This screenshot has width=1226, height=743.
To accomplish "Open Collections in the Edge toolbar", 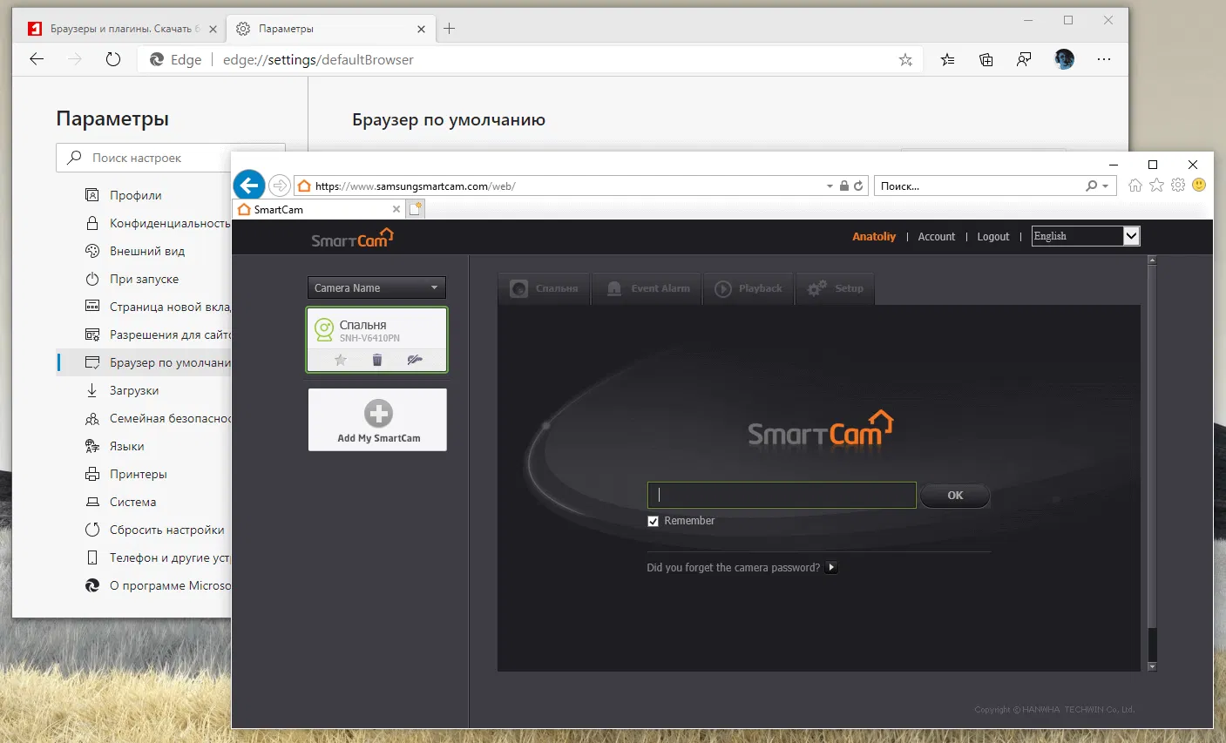I will click(986, 59).
